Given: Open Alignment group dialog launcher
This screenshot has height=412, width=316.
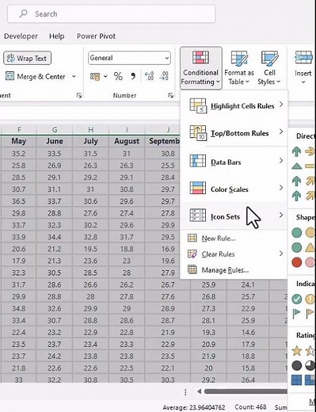Looking at the screenshot, I should [x=79, y=95].
